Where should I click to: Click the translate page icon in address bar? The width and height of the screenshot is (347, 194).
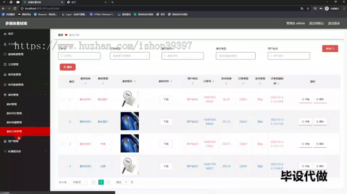pyautogui.click(x=302, y=8)
